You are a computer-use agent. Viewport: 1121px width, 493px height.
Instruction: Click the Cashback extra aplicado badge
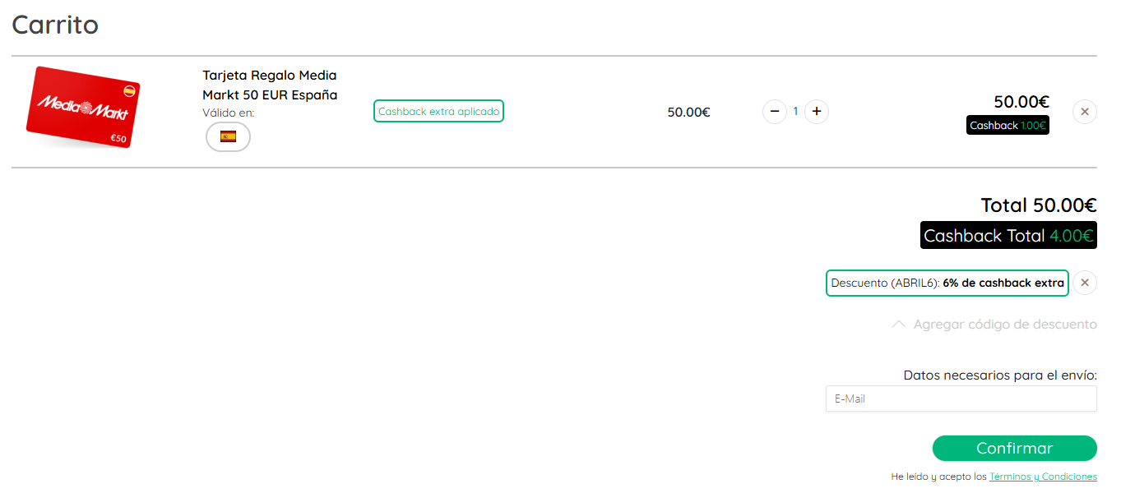438,111
